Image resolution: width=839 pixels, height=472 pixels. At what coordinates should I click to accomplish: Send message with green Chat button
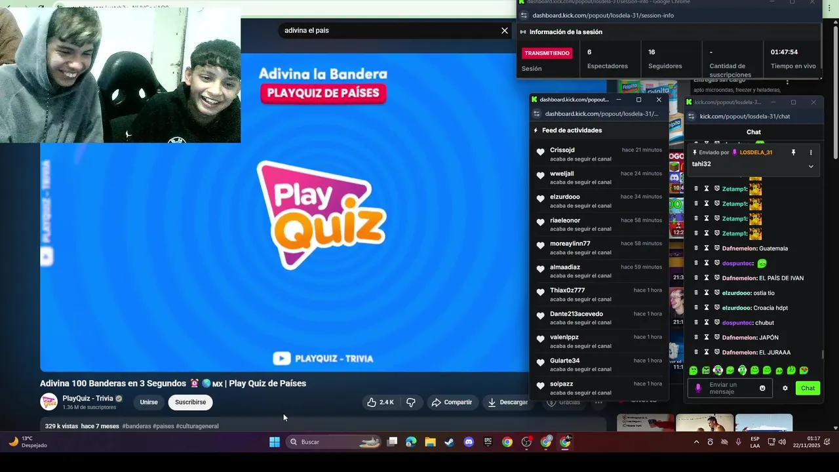coord(808,388)
